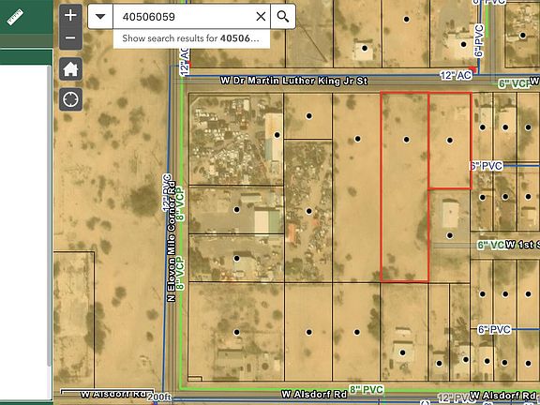The image size is (540, 405).
Task: Zoom in with the plus button
Action: 70,16
